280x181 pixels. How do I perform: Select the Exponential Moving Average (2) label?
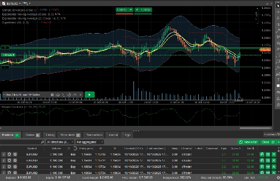[31, 18]
